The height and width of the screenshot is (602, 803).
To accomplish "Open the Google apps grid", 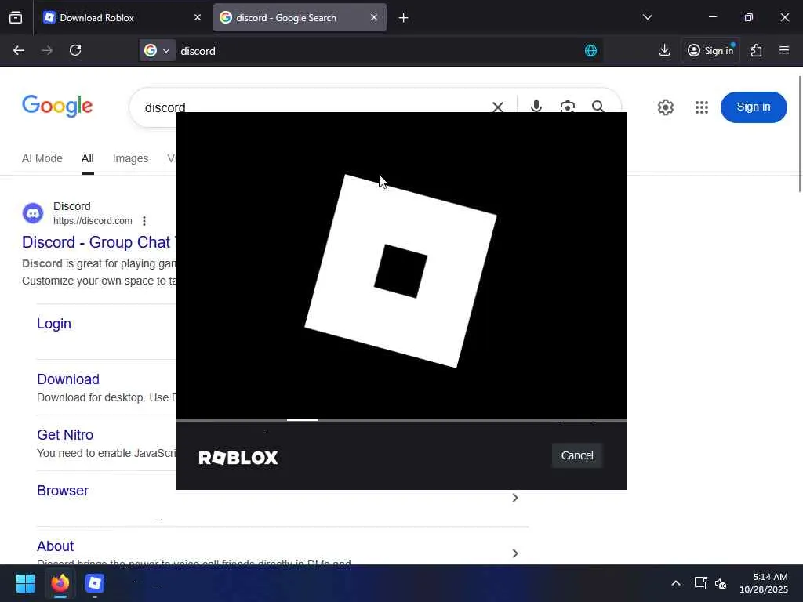I will [702, 107].
